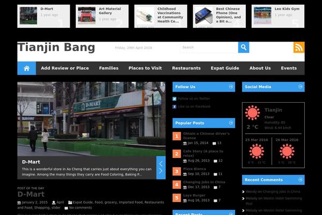Screen dimensions: 322x215
Task: Click the orange number 1 popular post badge
Action: click(x=177, y=136)
